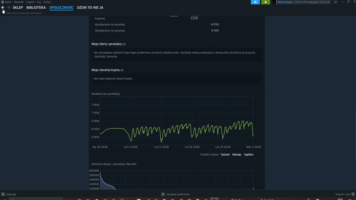Click the Mediana cen sprzedaży title
The width and height of the screenshot is (356, 200).
tap(106, 94)
